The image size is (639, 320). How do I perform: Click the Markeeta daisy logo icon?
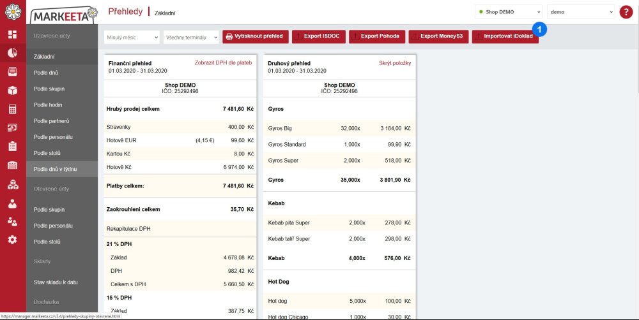click(13, 11)
